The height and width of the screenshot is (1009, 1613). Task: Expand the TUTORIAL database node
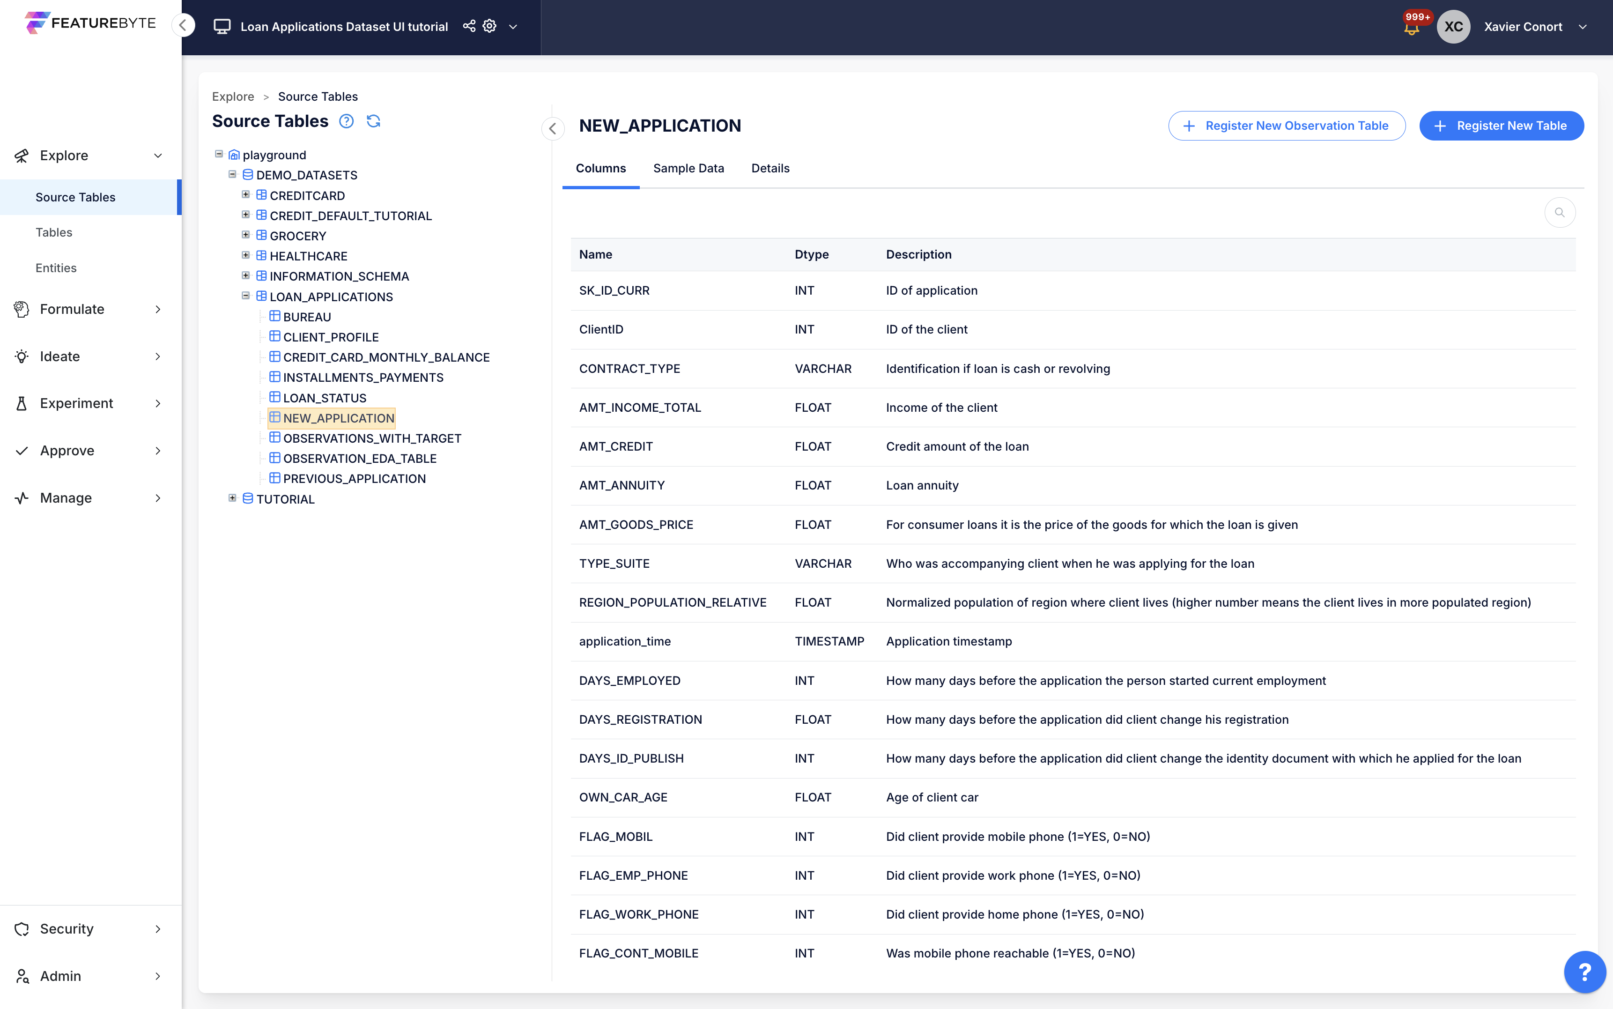coord(232,498)
